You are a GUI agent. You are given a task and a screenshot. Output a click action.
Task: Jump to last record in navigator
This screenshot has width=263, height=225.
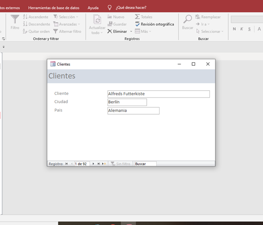click(x=99, y=164)
